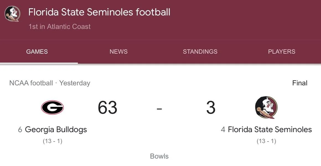
Task: Click Georgia's score of 63
Action: point(107,108)
